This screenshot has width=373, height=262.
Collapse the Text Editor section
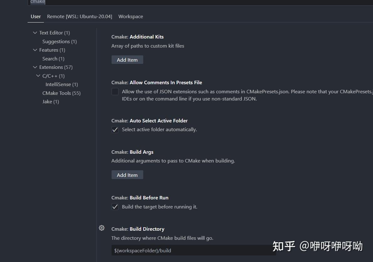tap(35, 33)
